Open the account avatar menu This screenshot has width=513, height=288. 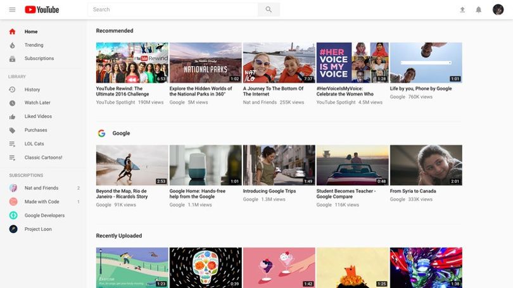(x=498, y=9)
